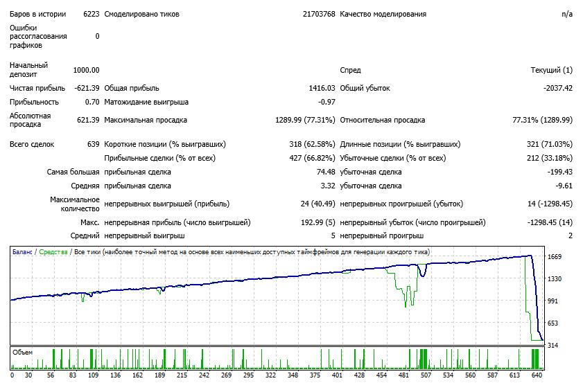Select the maximal consecutive loss value -1298.45 (14)
583x383 pixels.
550,222
